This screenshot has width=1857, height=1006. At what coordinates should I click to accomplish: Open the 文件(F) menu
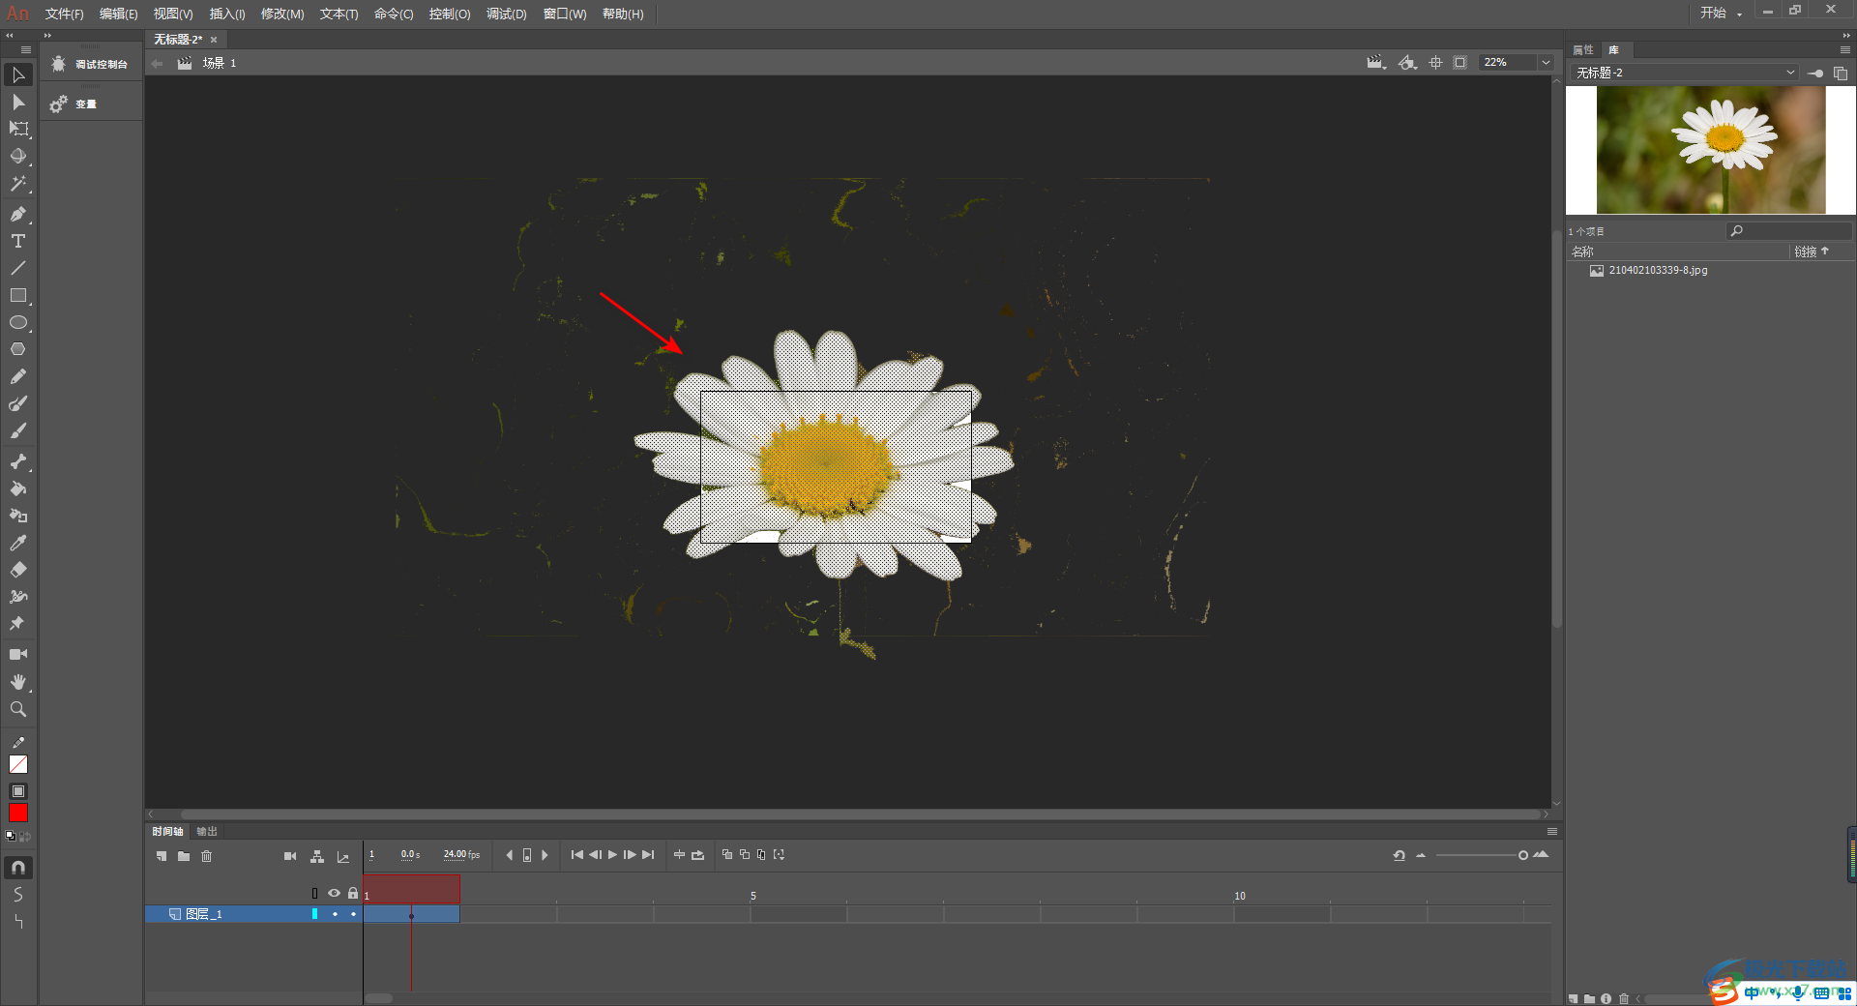tap(64, 14)
